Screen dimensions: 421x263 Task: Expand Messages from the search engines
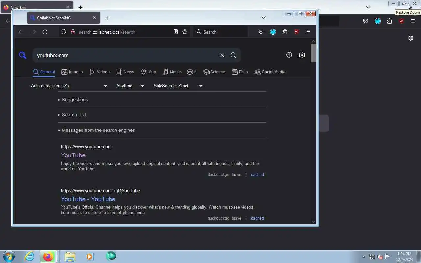pyautogui.click(x=96, y=130)
